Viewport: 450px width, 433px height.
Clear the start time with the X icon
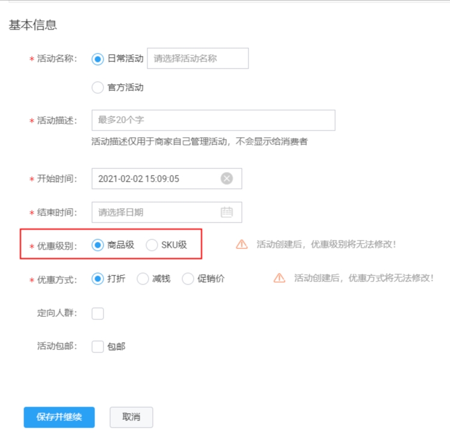(227, 179)
